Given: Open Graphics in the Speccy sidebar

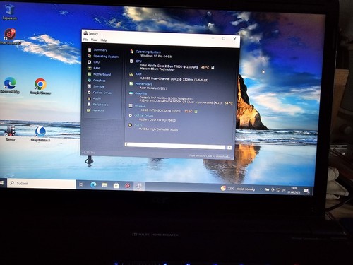Looking at the screenshot, I should (99, 81).
